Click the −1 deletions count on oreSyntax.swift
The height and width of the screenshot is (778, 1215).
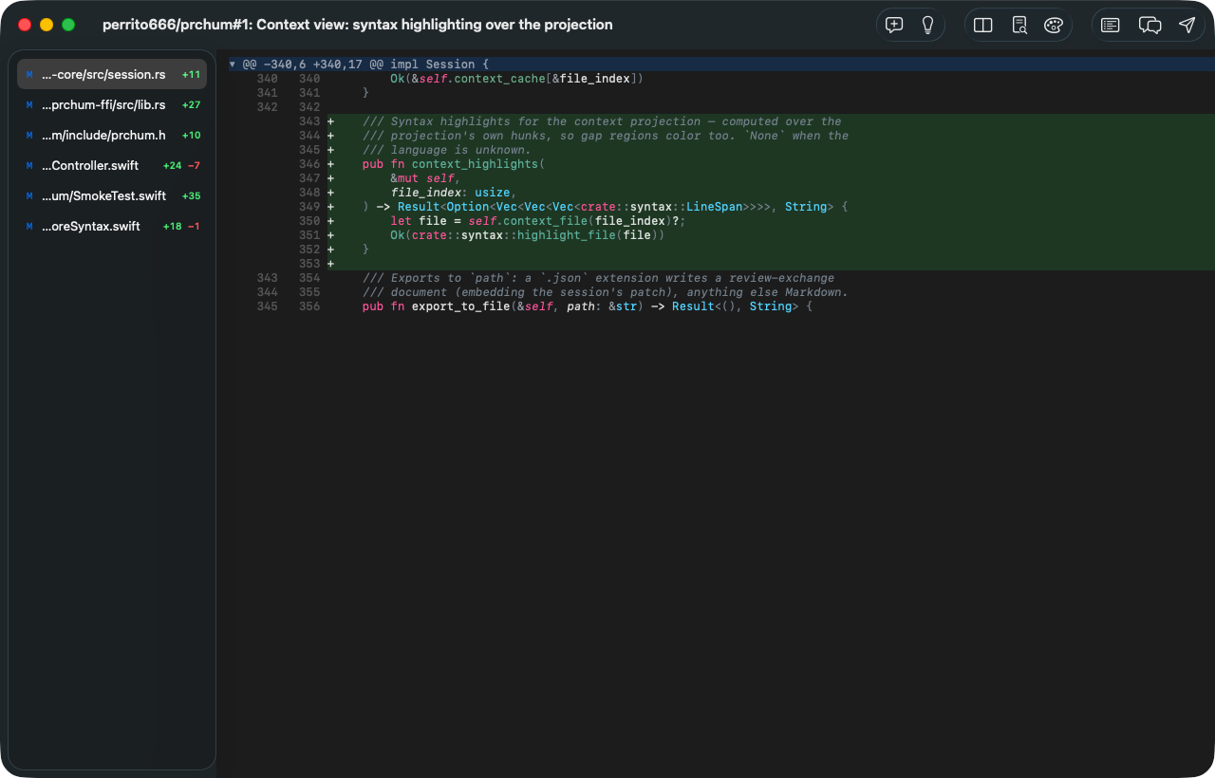click(x=194, y=226)
